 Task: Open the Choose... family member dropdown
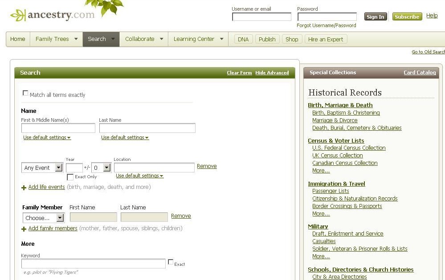click(43, 218)
